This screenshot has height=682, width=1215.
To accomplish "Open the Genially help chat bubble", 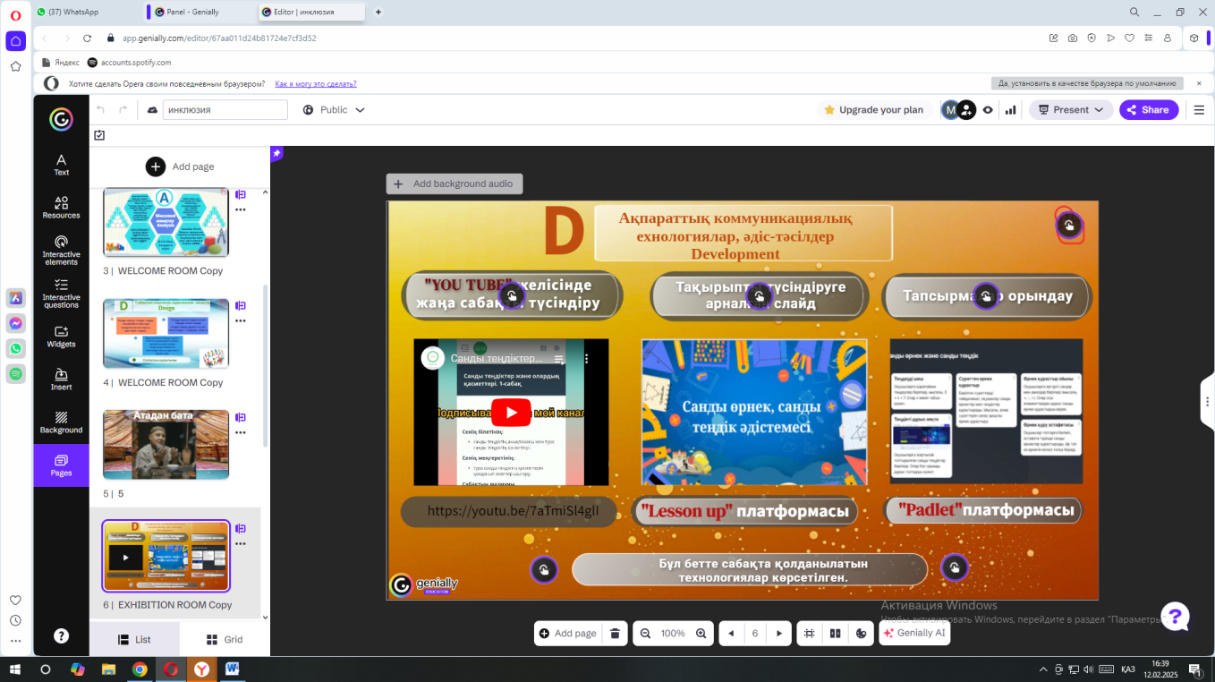I will (1175, 616).
